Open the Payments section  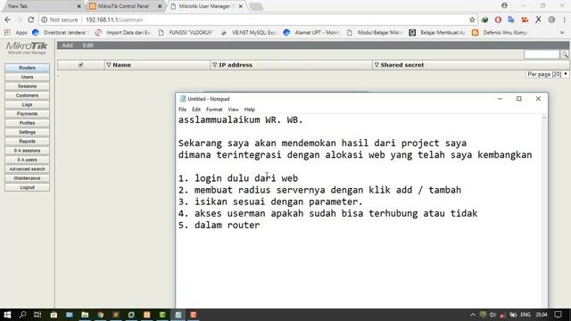27,113
